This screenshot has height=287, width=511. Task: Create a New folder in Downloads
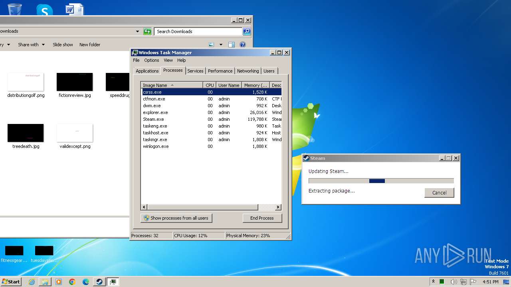pyautogui.click(x=90, y=45)
